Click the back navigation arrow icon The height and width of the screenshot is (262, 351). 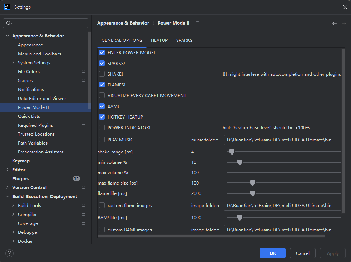[x=334, y=24]
